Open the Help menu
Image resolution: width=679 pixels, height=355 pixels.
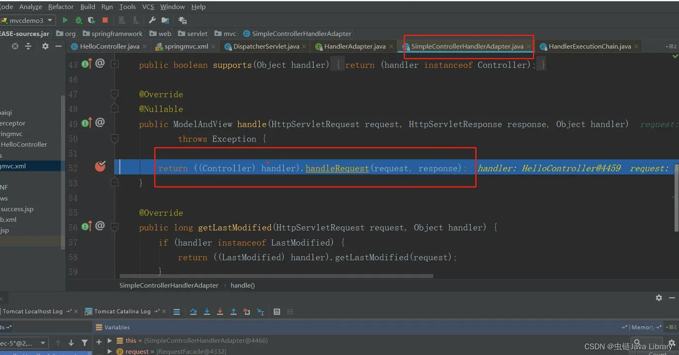click(x=198, y=7)
